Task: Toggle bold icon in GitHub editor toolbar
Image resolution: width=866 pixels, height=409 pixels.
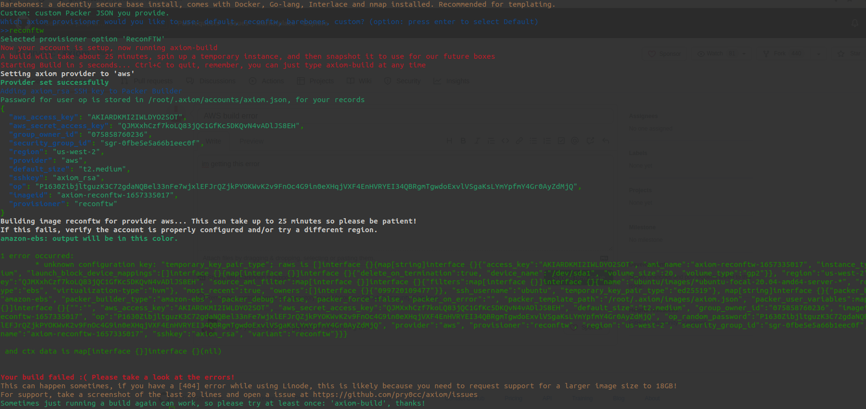Action: point(463,141)
